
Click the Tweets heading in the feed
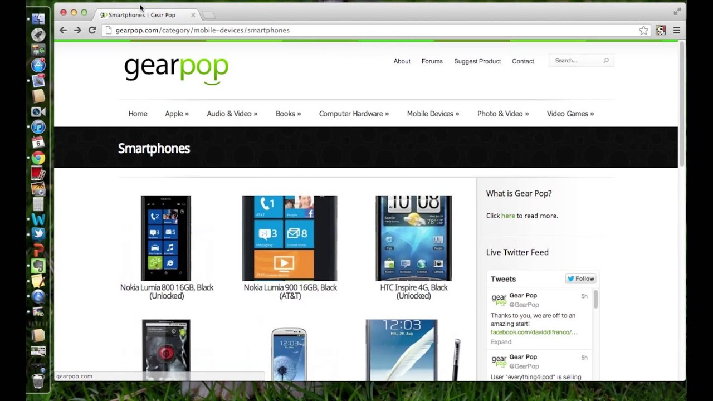(x=503, y=279)
